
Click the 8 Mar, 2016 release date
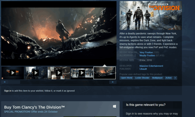click(146, 60)
